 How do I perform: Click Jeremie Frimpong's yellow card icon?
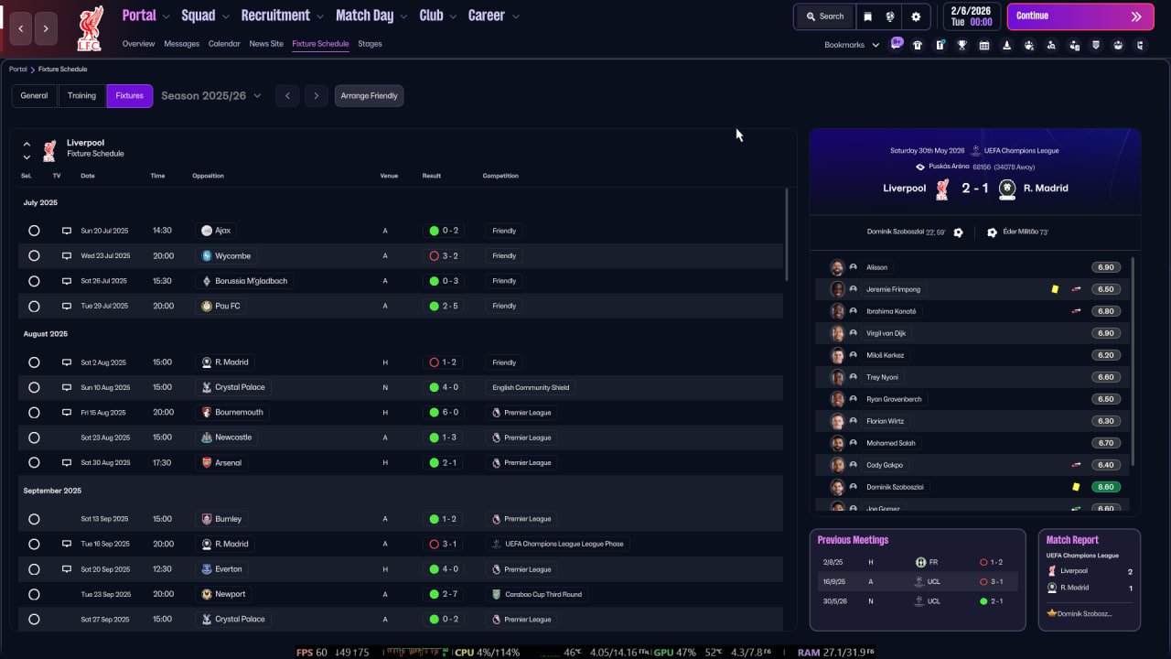pos(1055,289)
